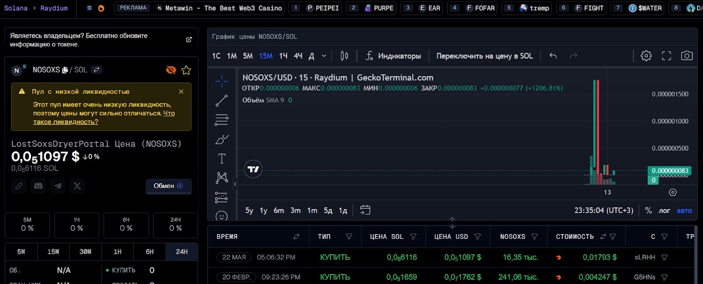Open chart settings gear

(x=646, y=56)
